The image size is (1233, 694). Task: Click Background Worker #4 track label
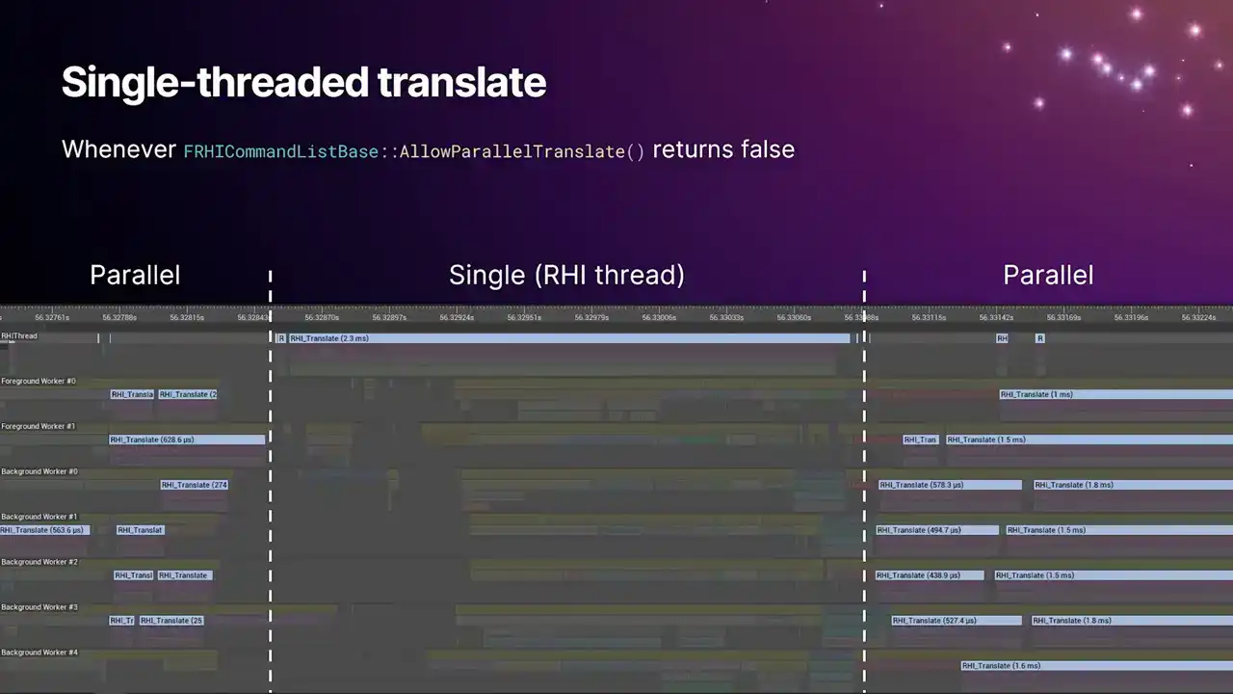click(x=39, y=654)
